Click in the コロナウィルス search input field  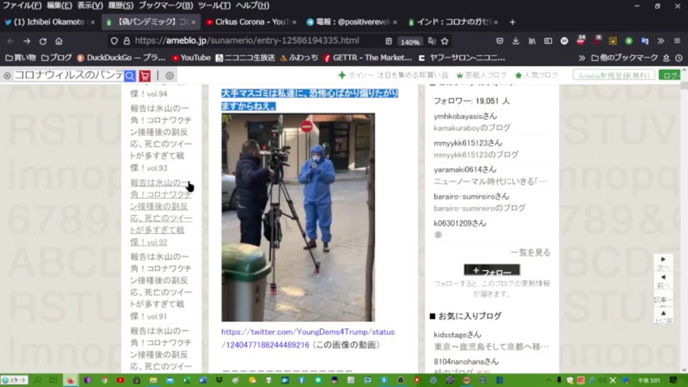coord(69,75)
